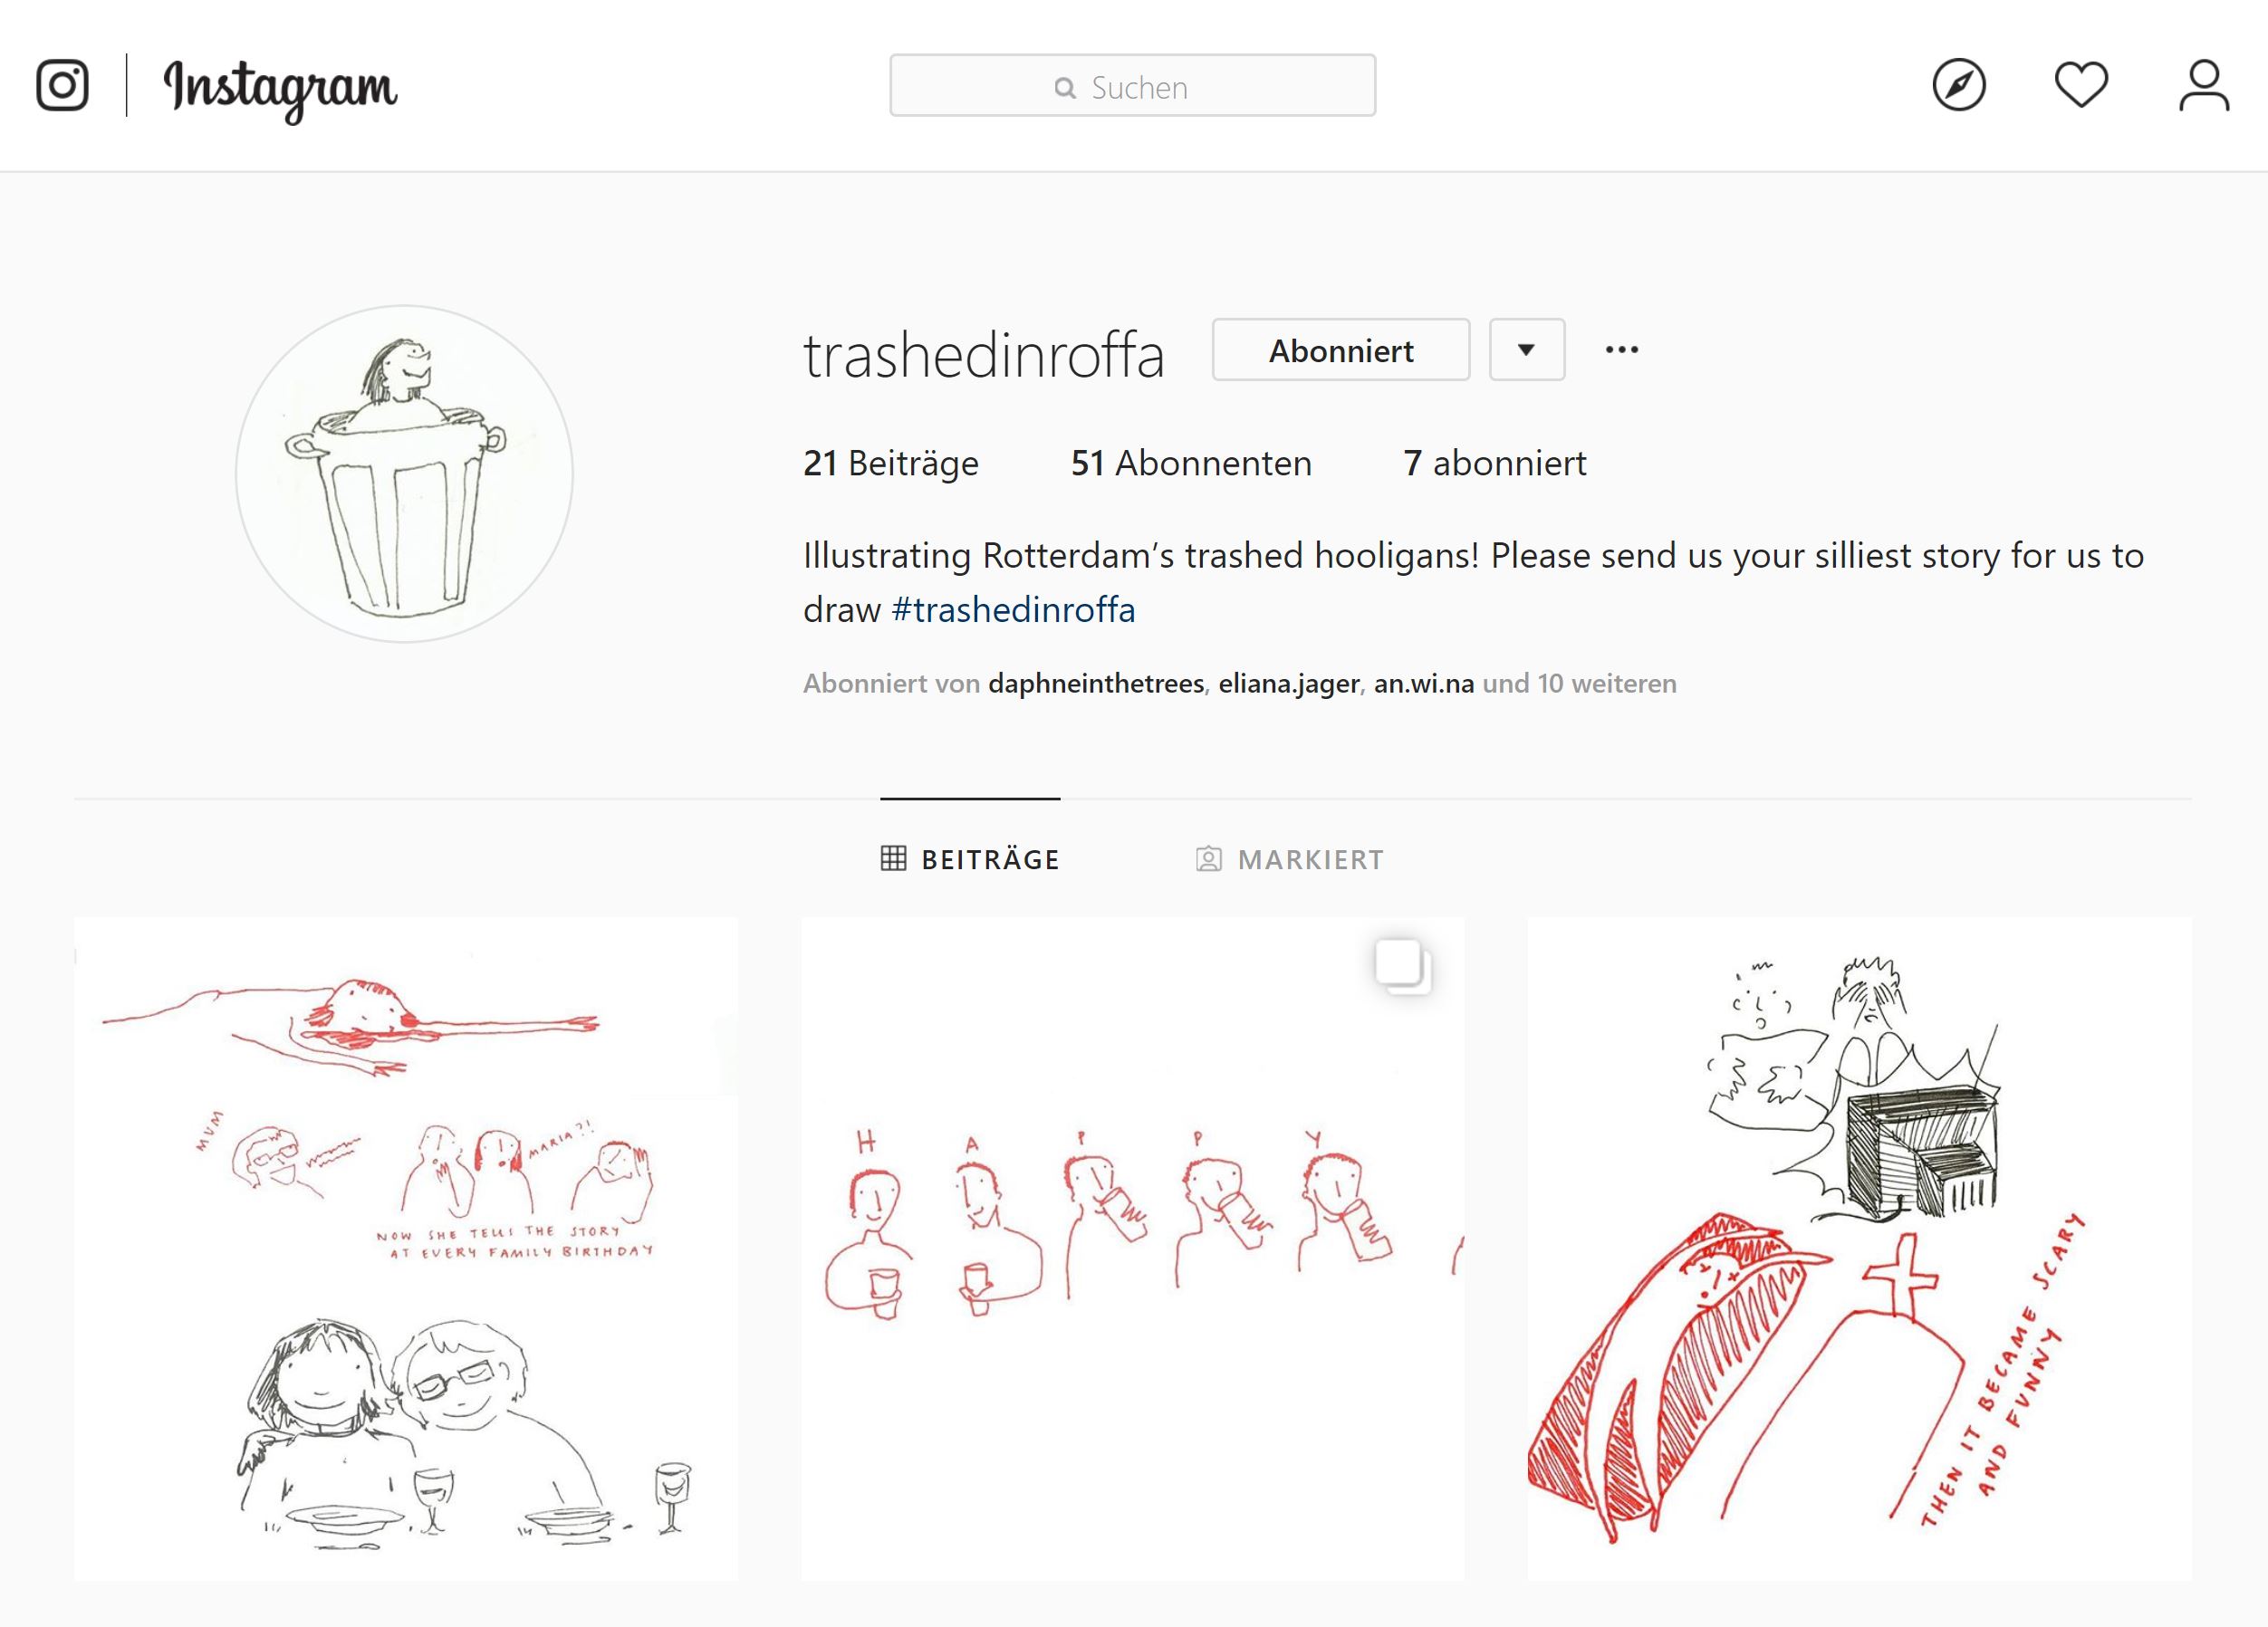Click the Instagram camera logo icon
Screen dimensions: 2268x1627
62,85
